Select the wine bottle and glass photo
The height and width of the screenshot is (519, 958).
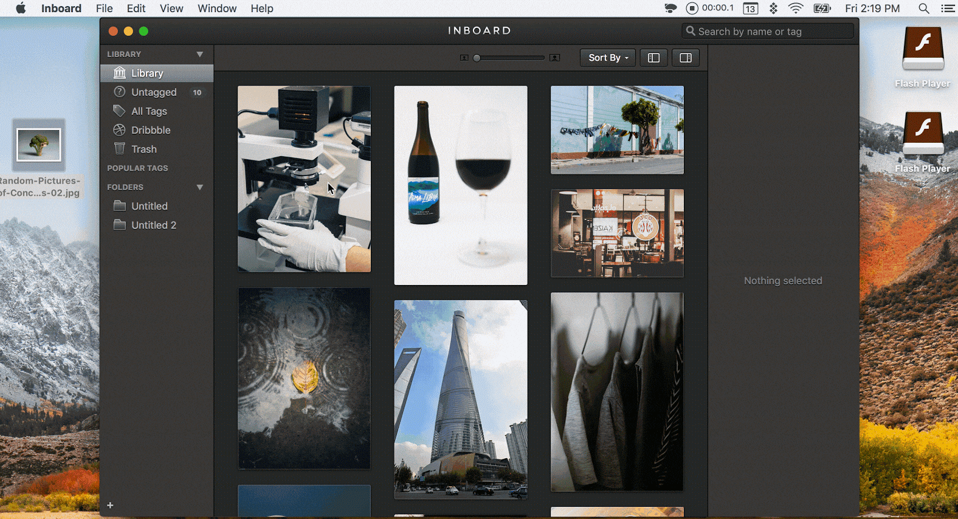461,185
